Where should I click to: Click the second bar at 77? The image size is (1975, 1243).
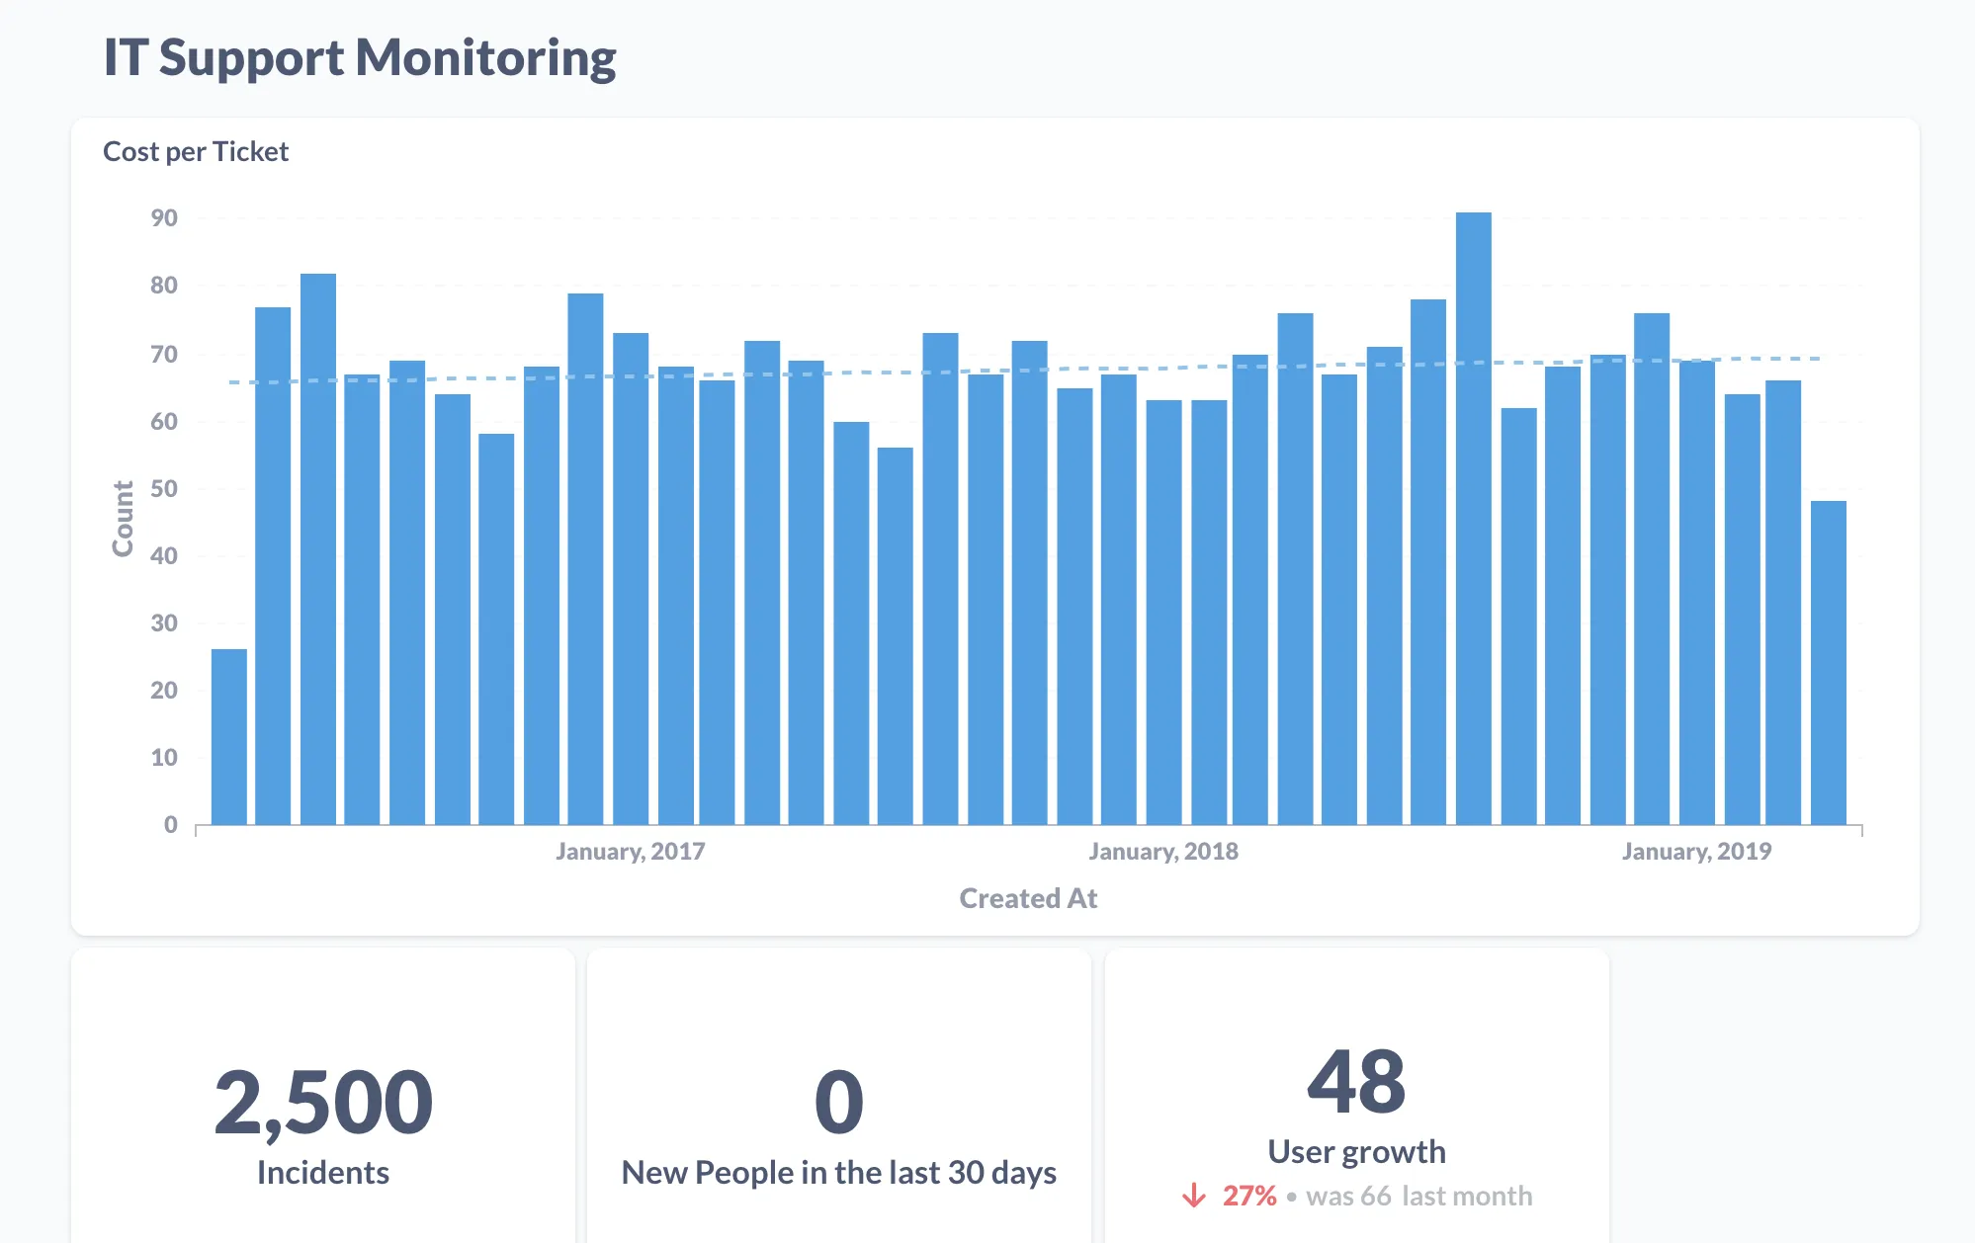(x=273, y=565)
